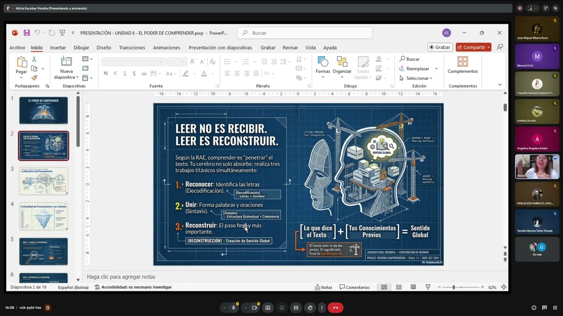Viewport: 563px width, 316px height.
Task: Toggle Italic K formatting
Action: point(115,73)
